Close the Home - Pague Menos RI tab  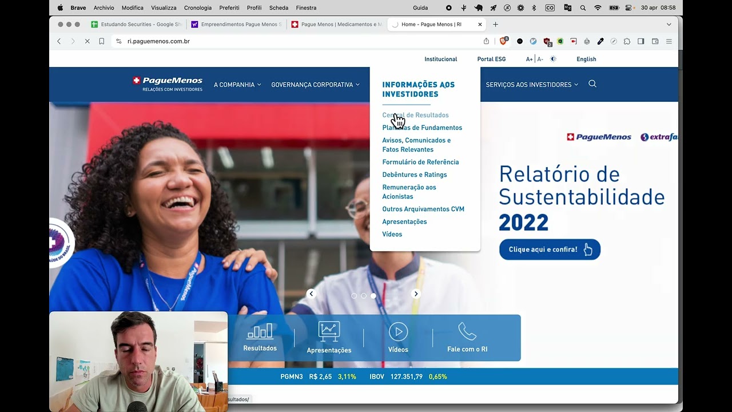pos(480,25)
